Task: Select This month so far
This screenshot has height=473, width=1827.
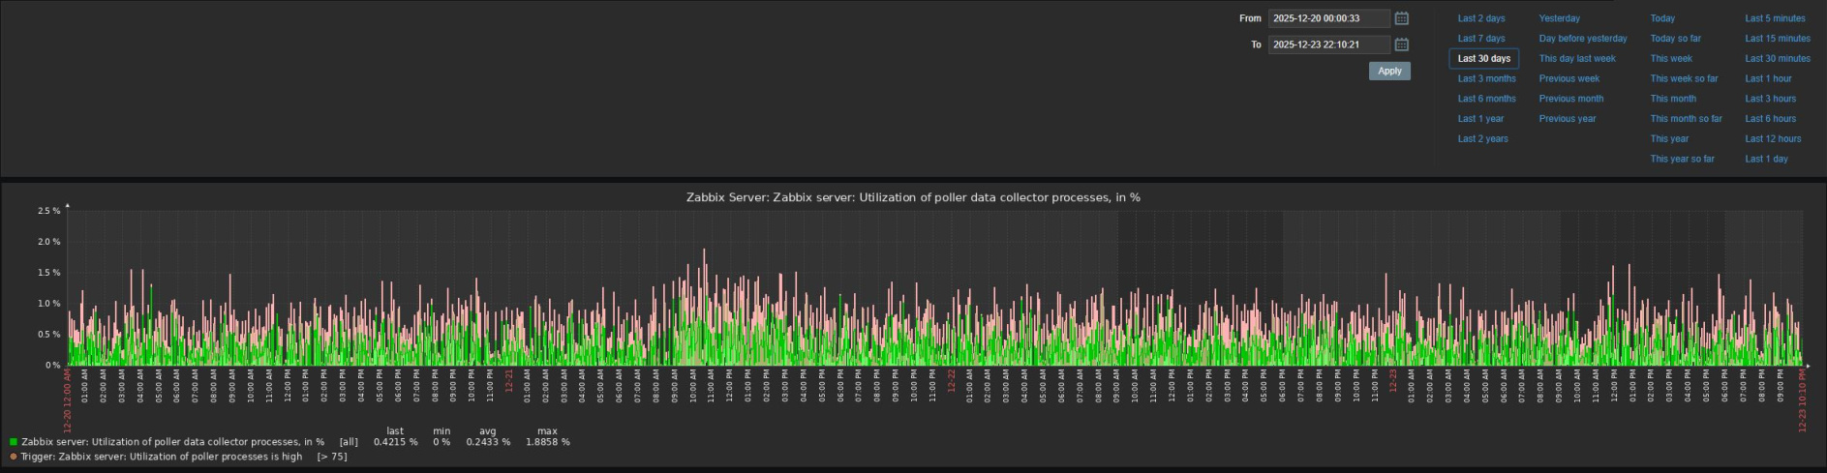Action: point(1687,119)
